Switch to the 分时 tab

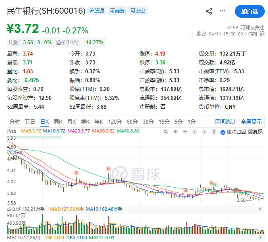pyautogui.click(x=15, y=122)
